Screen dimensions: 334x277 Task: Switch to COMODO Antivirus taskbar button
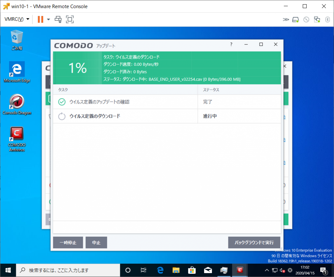[x=240, y=270]
